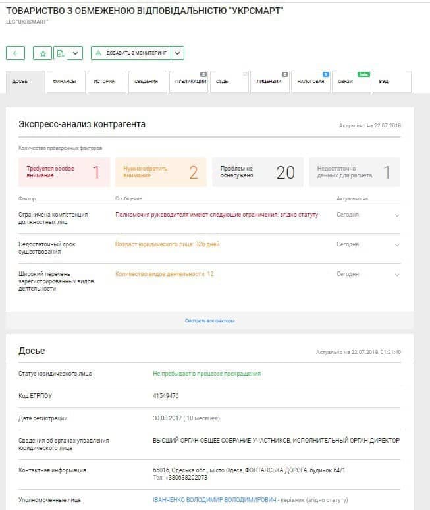
Task: Open the Лицензии tab
Action: point(270,82)
